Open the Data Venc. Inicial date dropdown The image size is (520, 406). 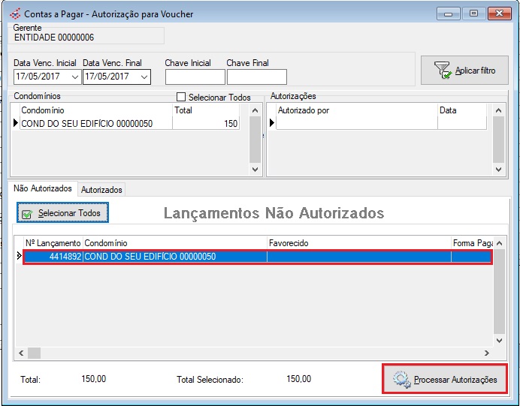coord(74,77)
